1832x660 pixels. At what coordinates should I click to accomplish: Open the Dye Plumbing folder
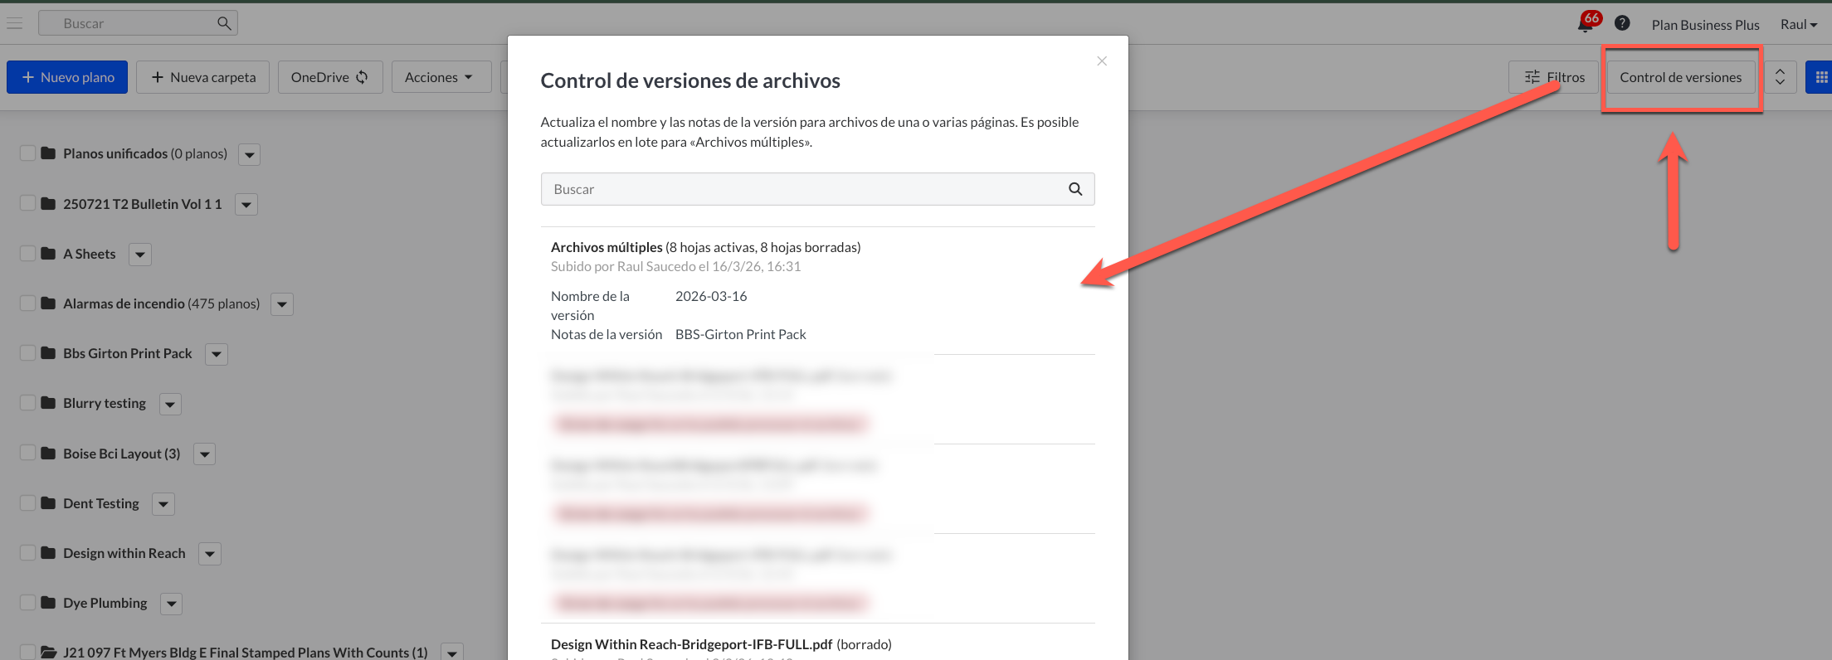(x=105, y=603)
